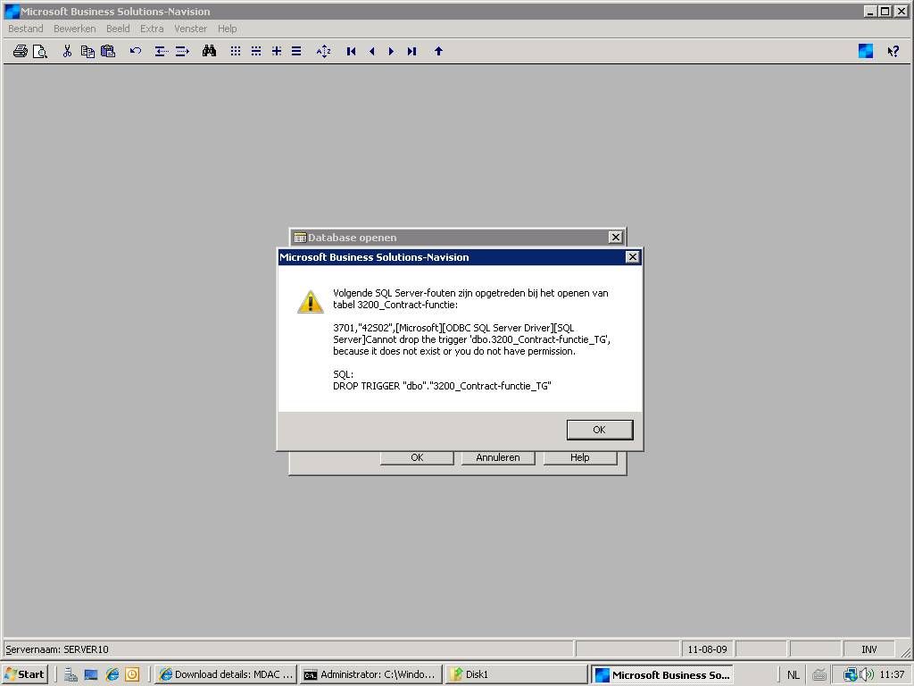Click the Copy toolbar icon

(87, 51)
